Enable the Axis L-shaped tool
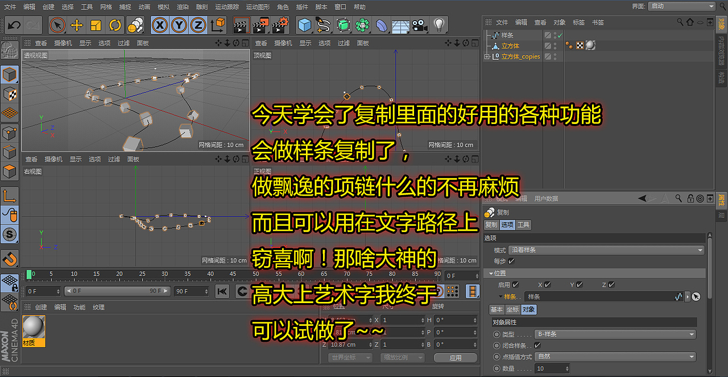This screenshot has height=377, width=728. pyautogui.click(x=10, y=196)
